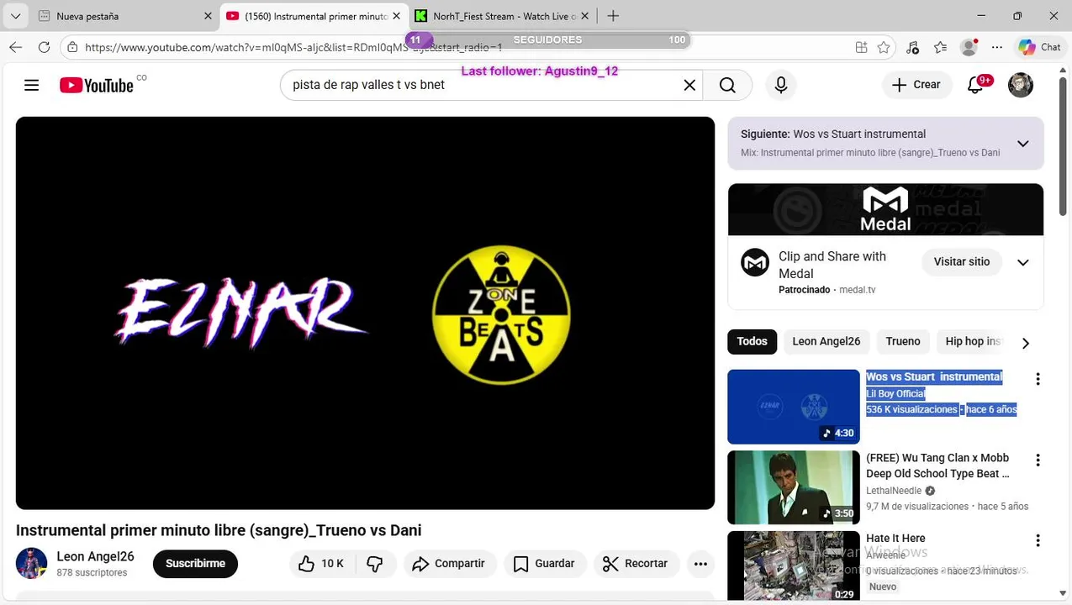This screenshot has height=605, width=1072.
Task: Open the browser favorites list icon
Action: click(x=940, y=47)
